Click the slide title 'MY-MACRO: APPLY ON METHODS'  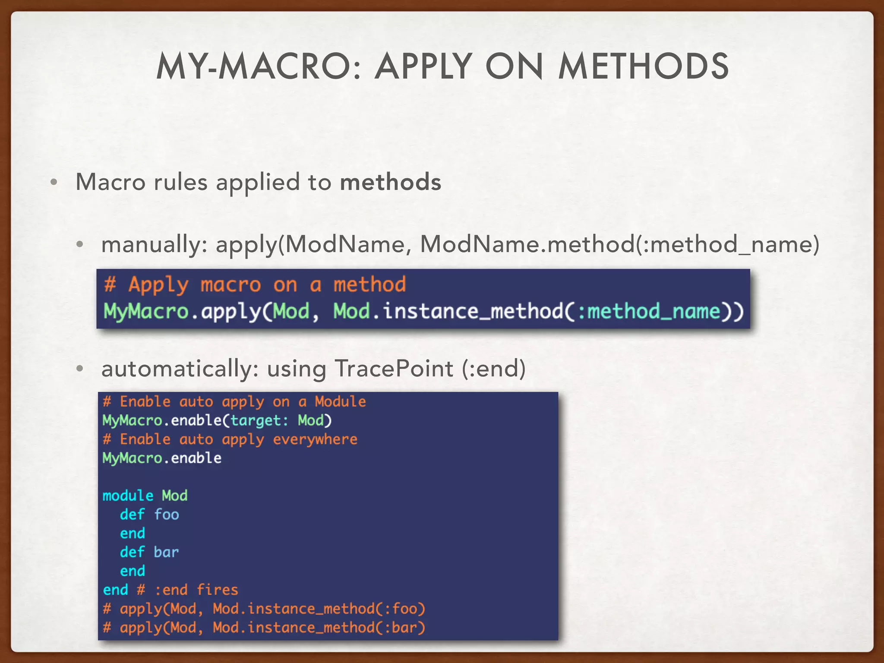tap(442, 66)
